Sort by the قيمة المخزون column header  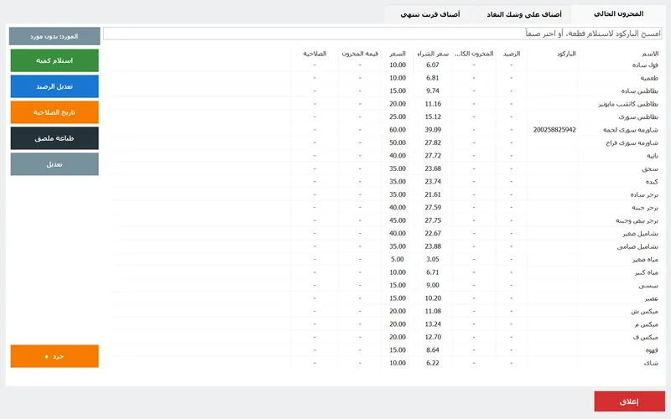(x=360, y=54)
